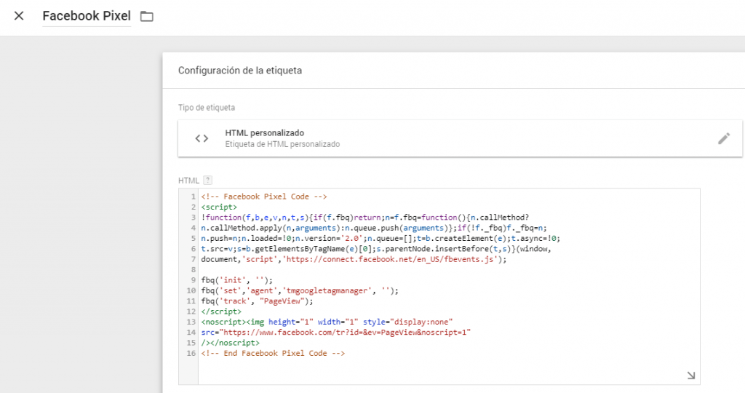Click line 3 starting with !function

point(365,217)
